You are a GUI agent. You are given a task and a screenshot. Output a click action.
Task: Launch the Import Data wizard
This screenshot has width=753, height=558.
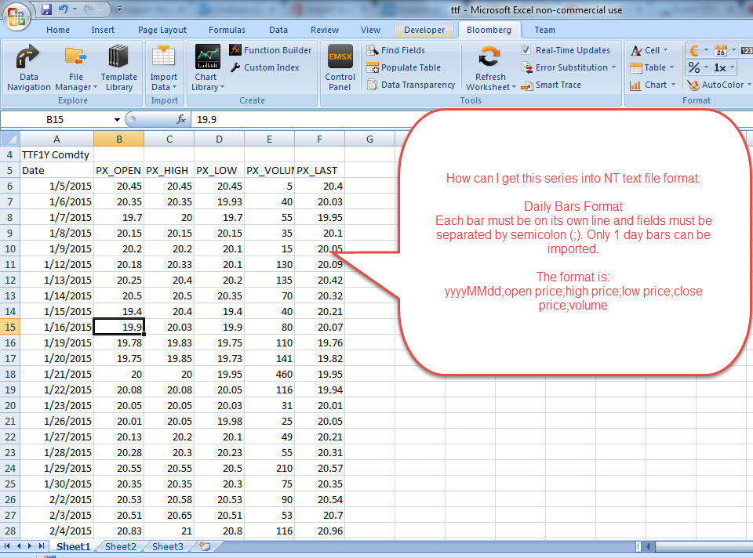click(x=164, y=67)
